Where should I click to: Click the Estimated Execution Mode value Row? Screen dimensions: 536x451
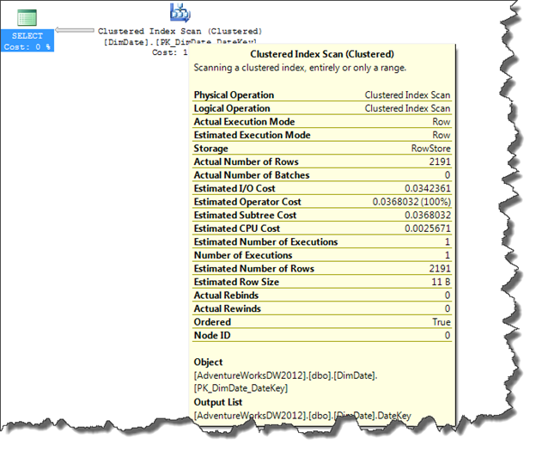[441, 135]
